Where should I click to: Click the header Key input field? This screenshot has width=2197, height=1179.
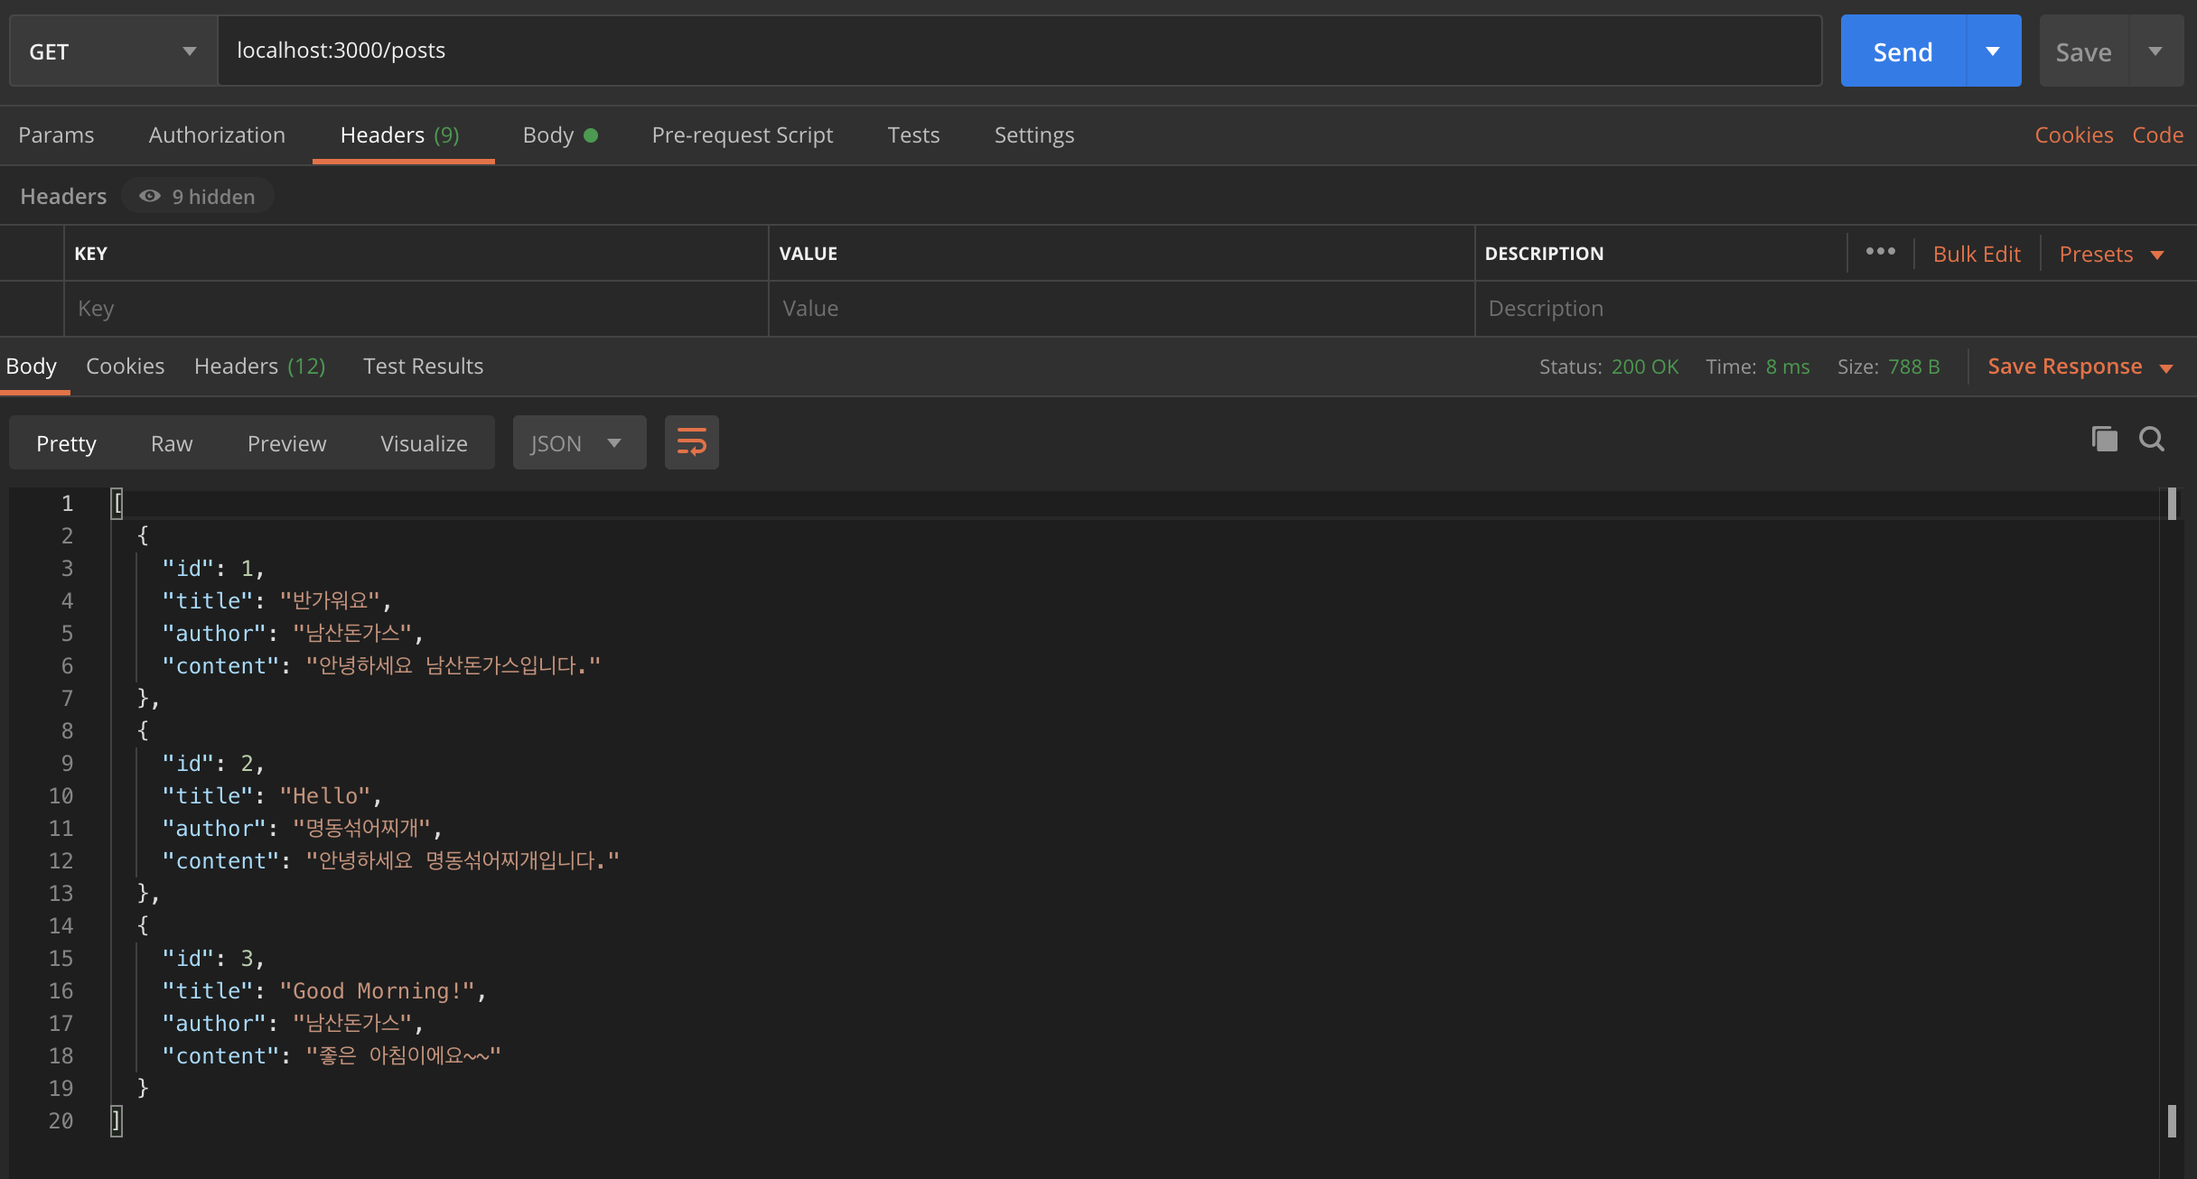416,309
